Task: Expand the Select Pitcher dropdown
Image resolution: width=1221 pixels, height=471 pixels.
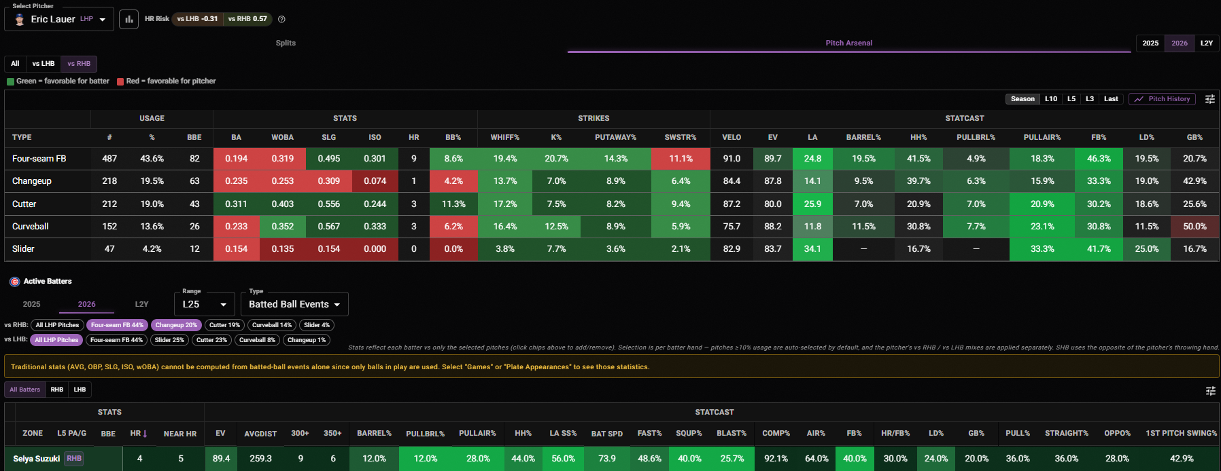Action: (x=59, y=19)
